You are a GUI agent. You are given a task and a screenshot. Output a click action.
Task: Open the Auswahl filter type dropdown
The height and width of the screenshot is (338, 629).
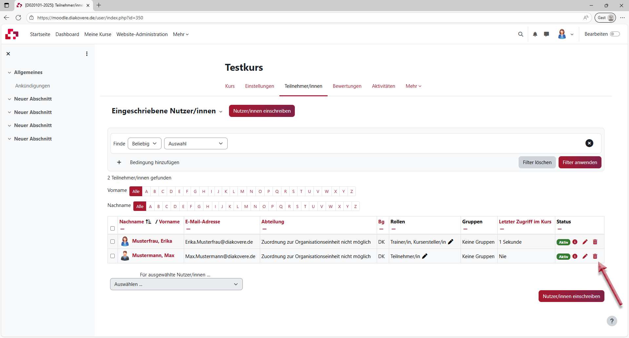(196, 143)
